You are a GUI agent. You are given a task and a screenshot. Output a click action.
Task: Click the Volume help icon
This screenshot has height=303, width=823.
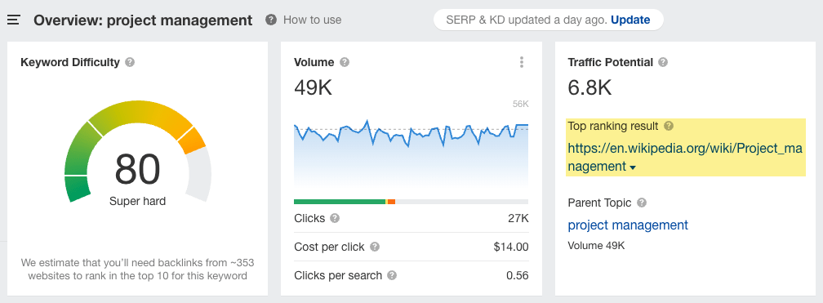pos(345,63)
